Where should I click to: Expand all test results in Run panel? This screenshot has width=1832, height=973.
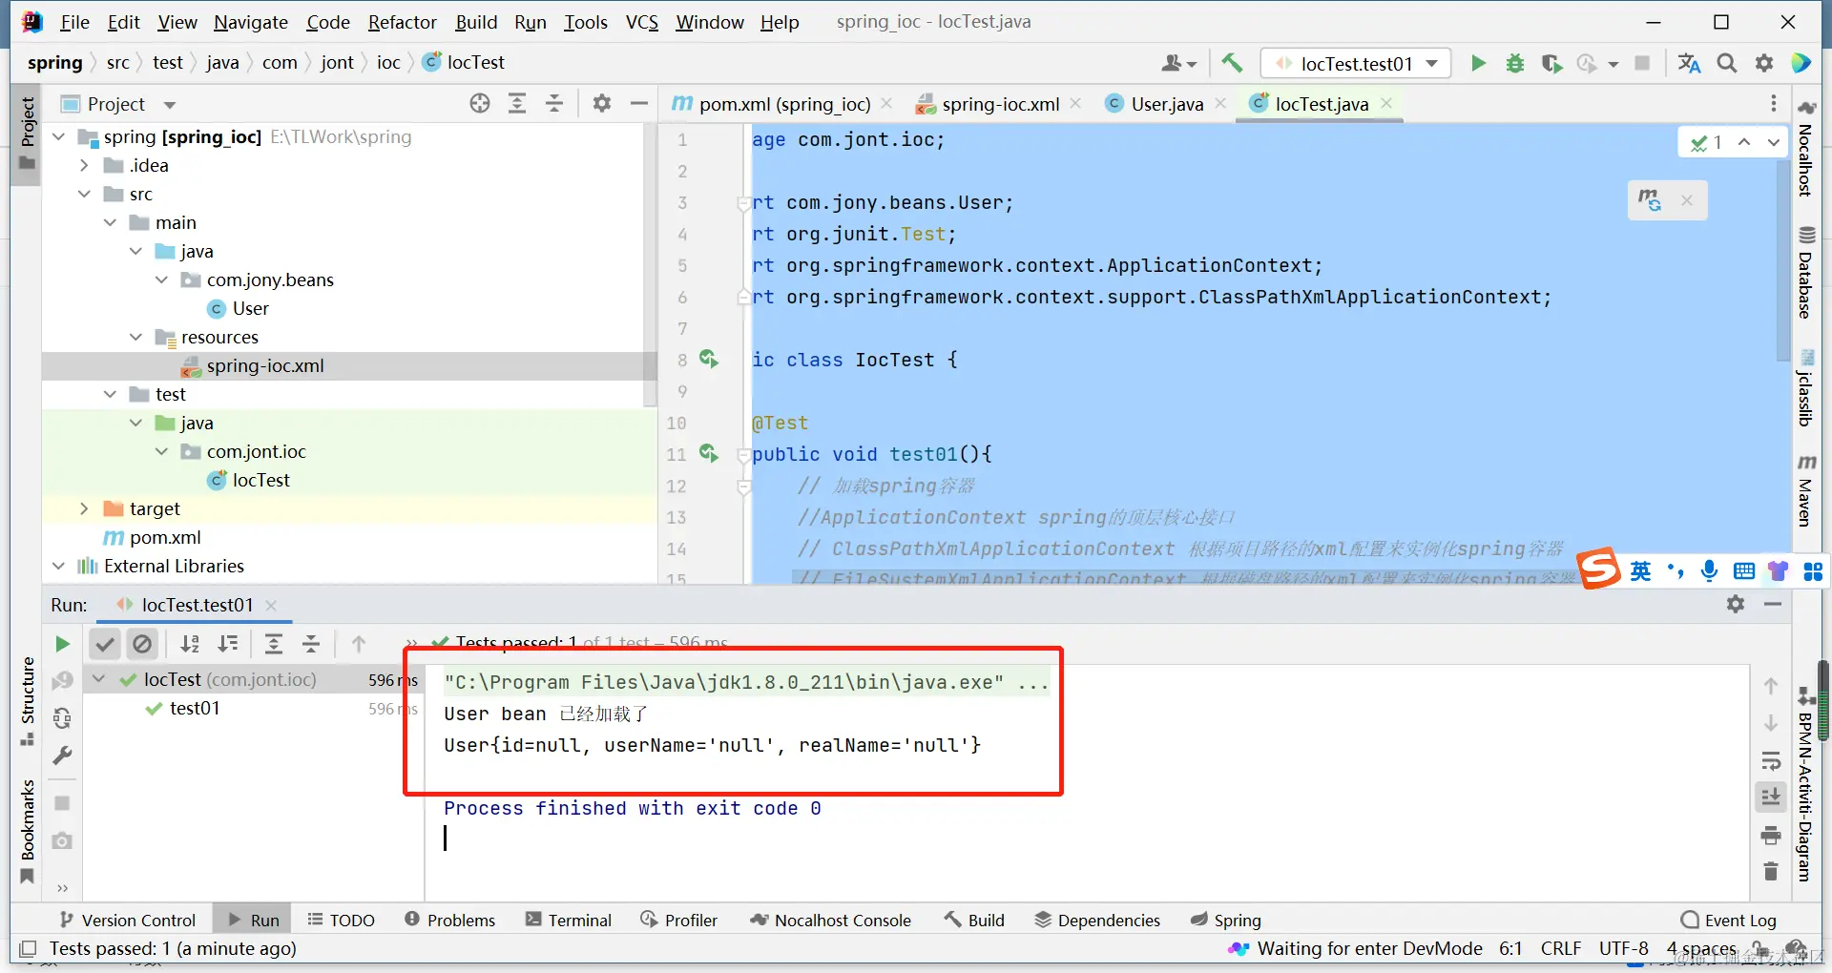(274, 645)
